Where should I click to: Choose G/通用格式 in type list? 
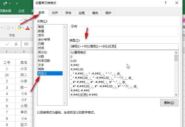(122, 53)
